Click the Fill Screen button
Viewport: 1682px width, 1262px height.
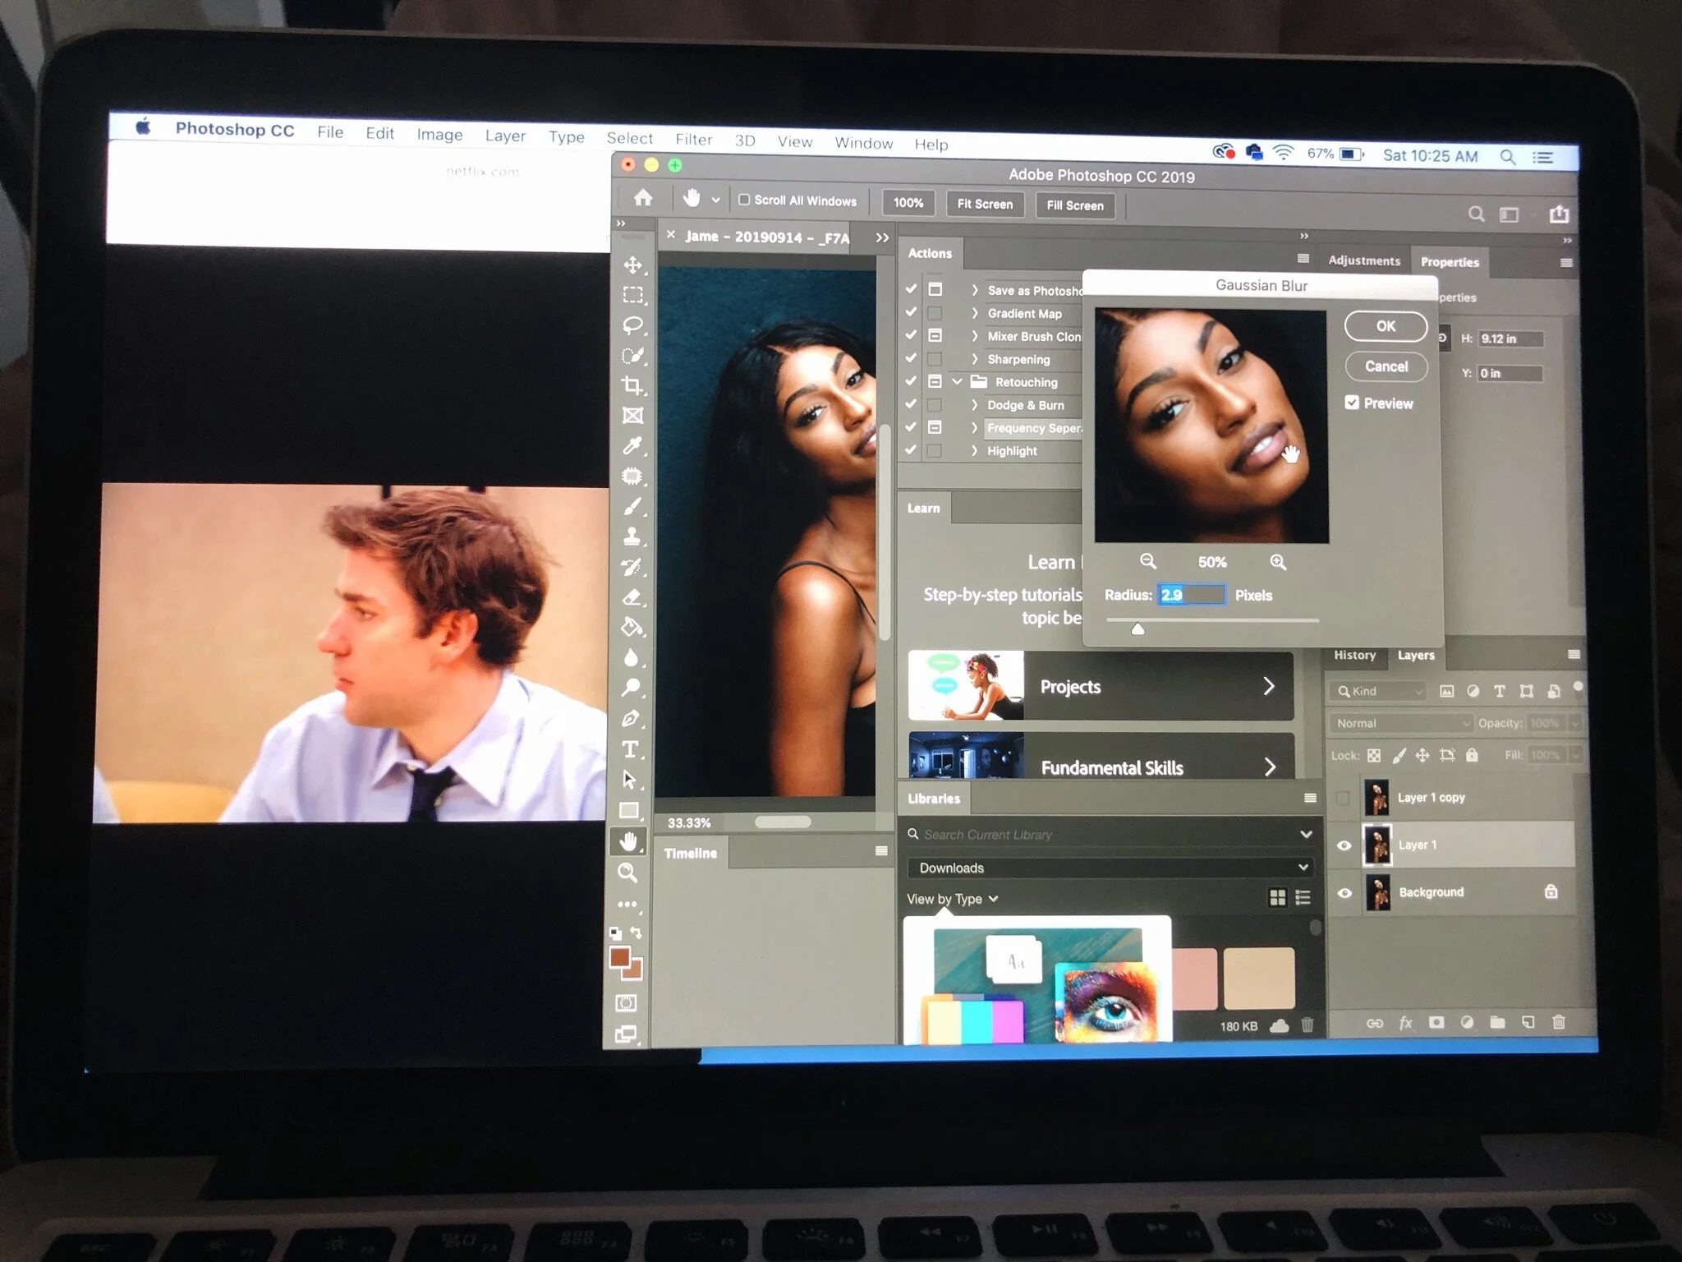pos(1075,205)
